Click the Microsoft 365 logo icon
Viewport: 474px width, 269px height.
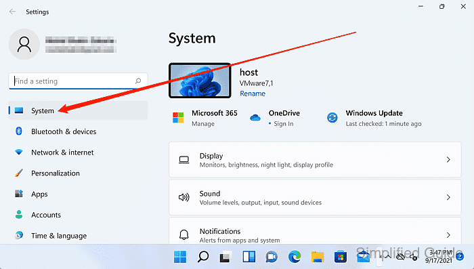click(178, 117)
